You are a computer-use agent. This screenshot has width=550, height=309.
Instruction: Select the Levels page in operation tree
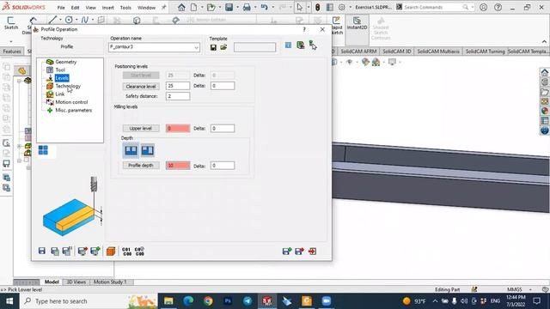(x=62, y=78)
